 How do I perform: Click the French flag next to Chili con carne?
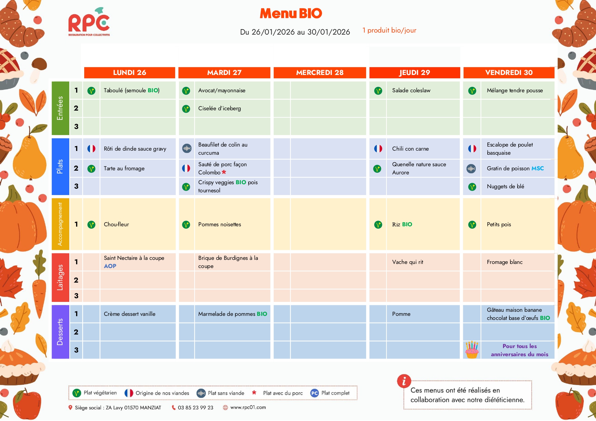pyautogui.click(x=378, y=149)
